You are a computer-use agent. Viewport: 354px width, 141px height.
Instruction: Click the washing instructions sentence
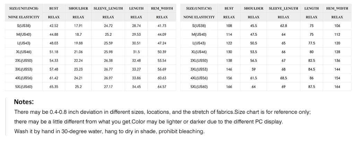[x=110, y=131]
